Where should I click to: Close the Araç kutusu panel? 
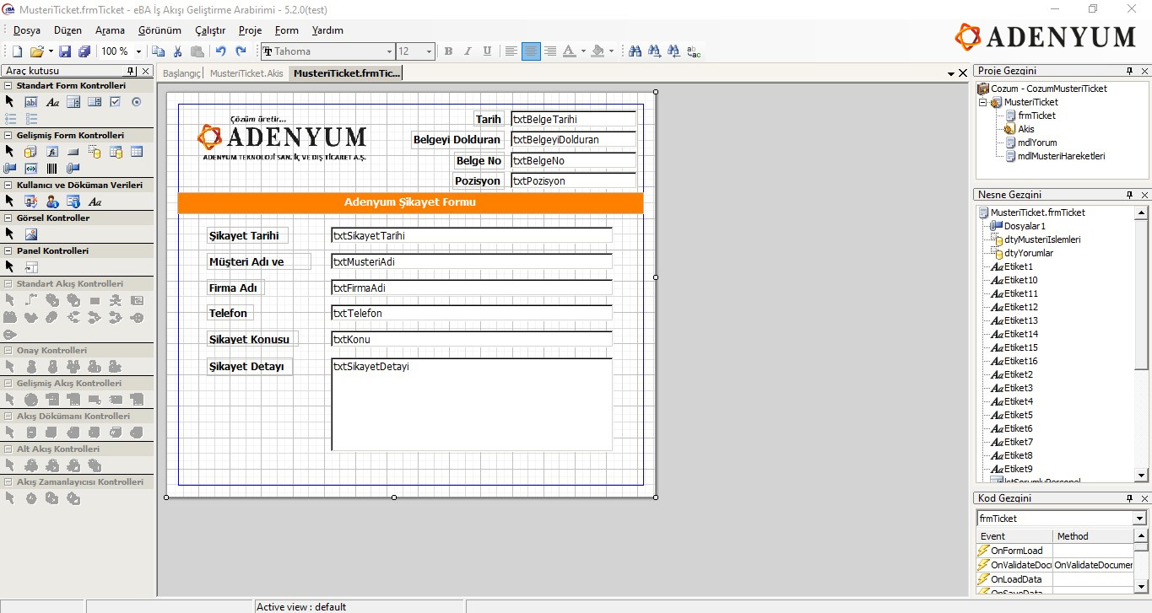pos(146,72)
